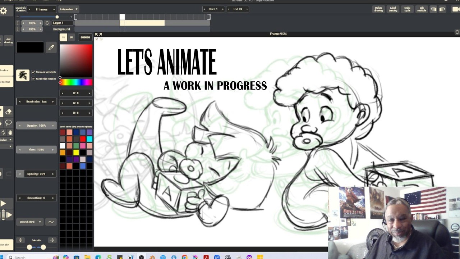
Task: Expand the canvas with the arrows icon
Action: (98, 35)
